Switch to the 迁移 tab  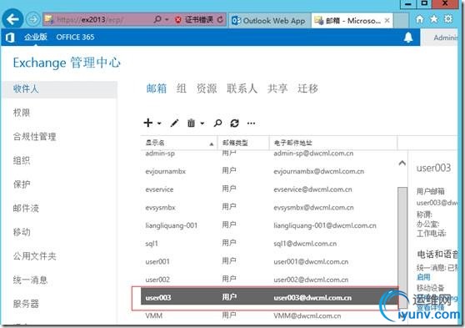pyautogui.click(x=307, y=88)
